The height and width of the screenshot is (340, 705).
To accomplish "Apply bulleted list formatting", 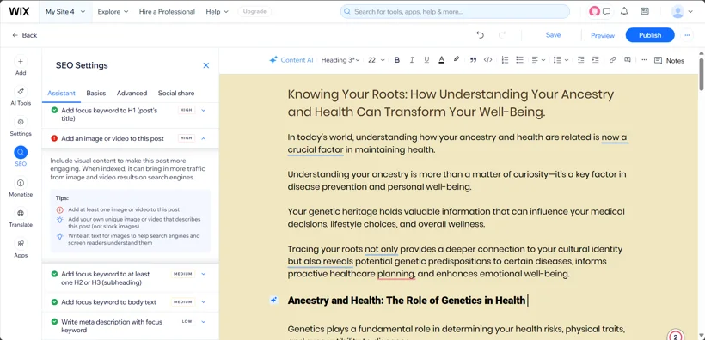I will coord(520,60).
